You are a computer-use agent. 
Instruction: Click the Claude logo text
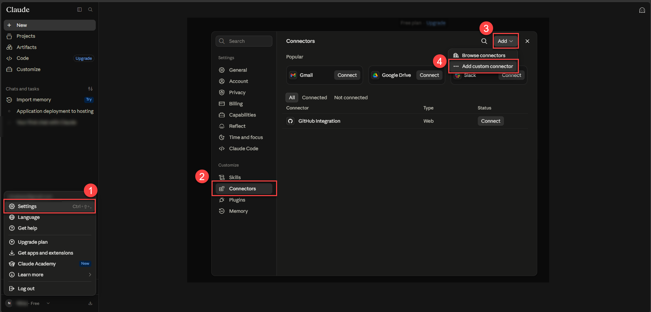click(x=18, y=10)
